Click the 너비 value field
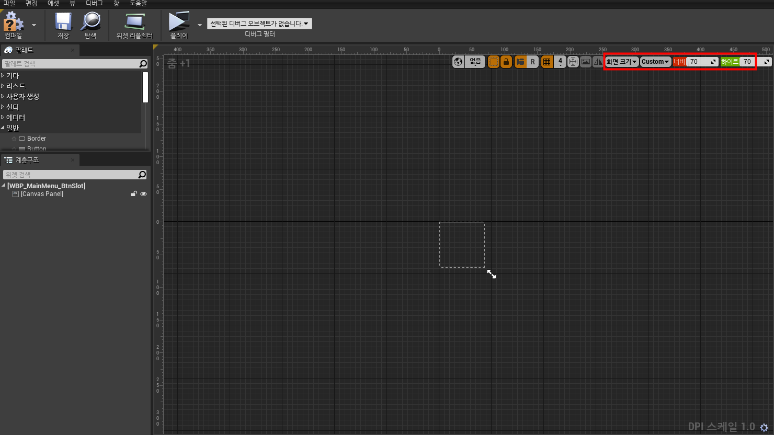 [702, 62]
